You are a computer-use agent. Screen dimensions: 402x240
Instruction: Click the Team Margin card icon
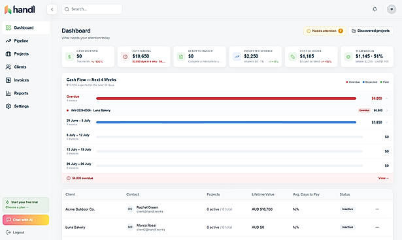(x=348, y=57)
